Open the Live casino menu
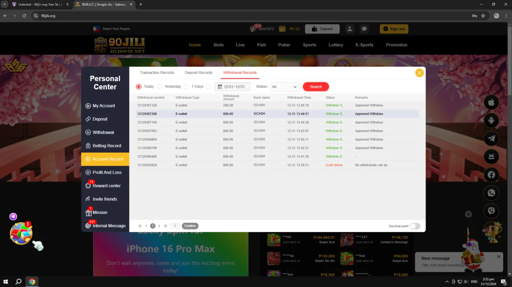512x287 pixels. [x=240, y=45]
